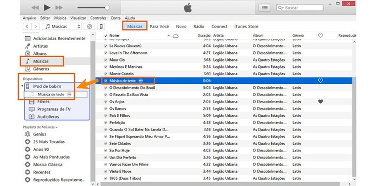Click the Buscar search field

coord(300,8)
